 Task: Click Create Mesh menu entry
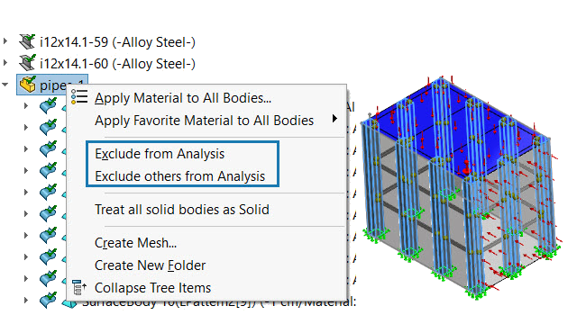pos(135,243)
